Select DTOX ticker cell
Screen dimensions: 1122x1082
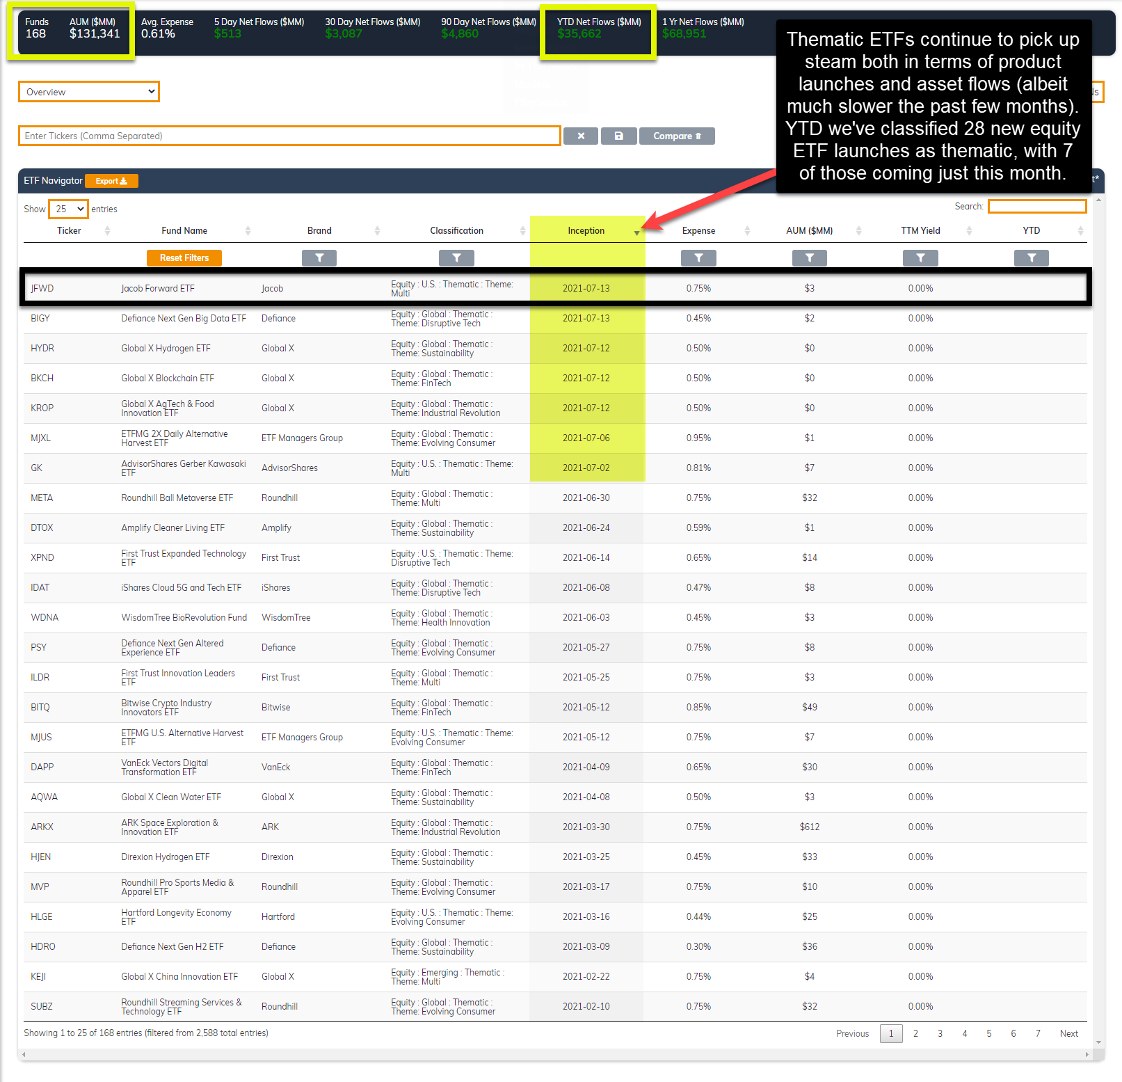42,528
